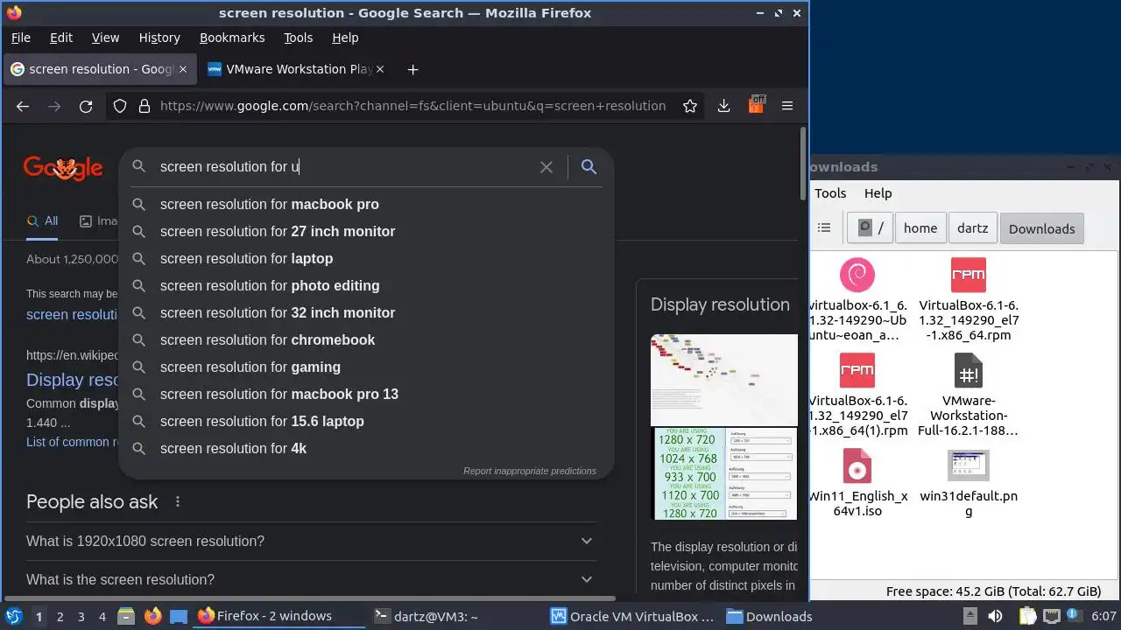The height and width of the screenshot is (630, 1121).
Task: Launch Firefox from the taskbar quick launch
Action: [x=152, y=616]
